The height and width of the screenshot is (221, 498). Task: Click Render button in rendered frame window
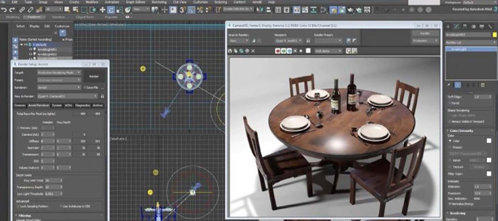[425, 33]
